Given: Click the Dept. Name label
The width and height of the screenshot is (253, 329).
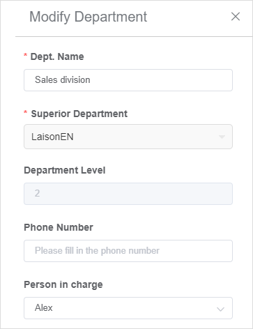Looking at the screenshot, I should (x=57, y=56).
